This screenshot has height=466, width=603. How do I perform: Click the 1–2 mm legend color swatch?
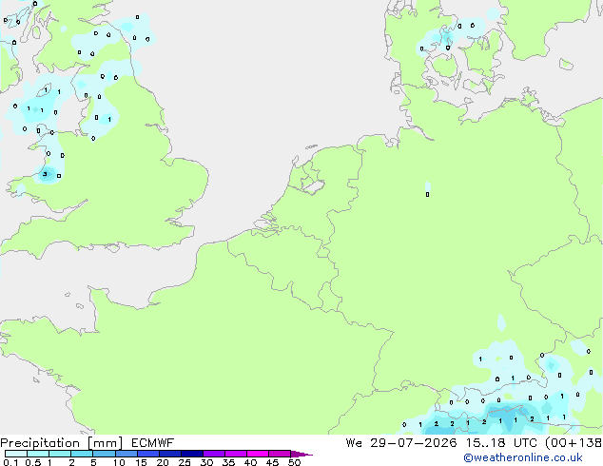60,454
